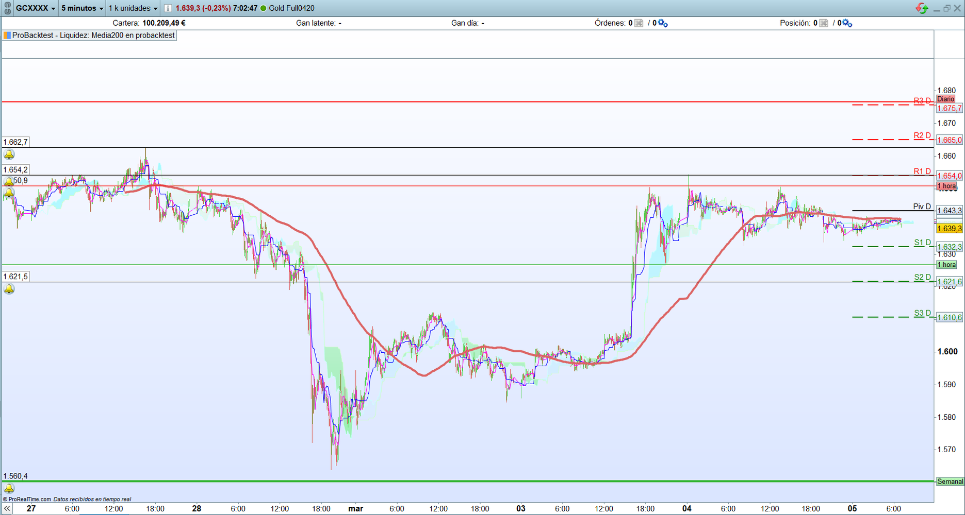Click the current price tag 1.639,3

point(950,228)
